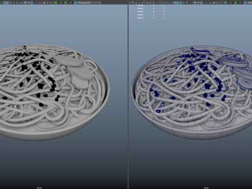Click exposure icon in left viewport toolbar
Viewport: 252px width, 189px height.
pyautogui.click(x=56, y=3)
